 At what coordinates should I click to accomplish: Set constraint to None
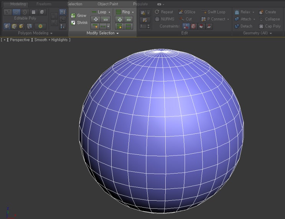point(186,26)
